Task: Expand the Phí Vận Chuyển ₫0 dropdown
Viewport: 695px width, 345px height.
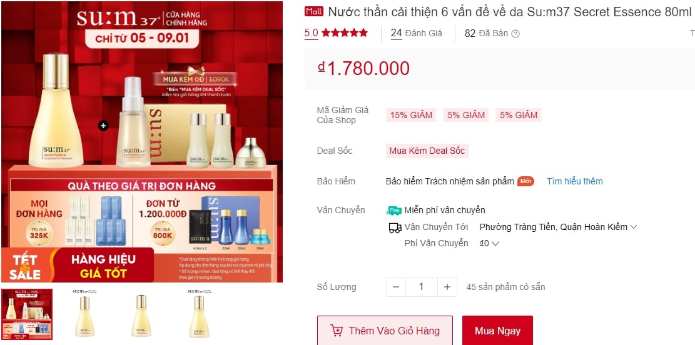Action: click(489, 243)
